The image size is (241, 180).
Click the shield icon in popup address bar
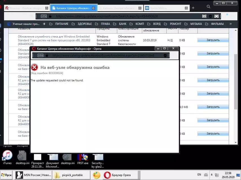point(165,55)
